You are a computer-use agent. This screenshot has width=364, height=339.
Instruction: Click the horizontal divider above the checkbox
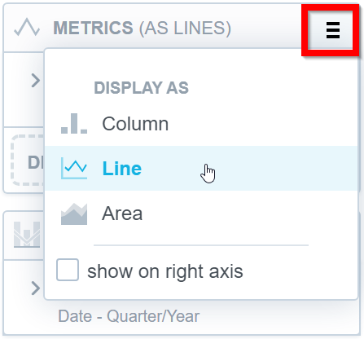[x=201, y=245]
